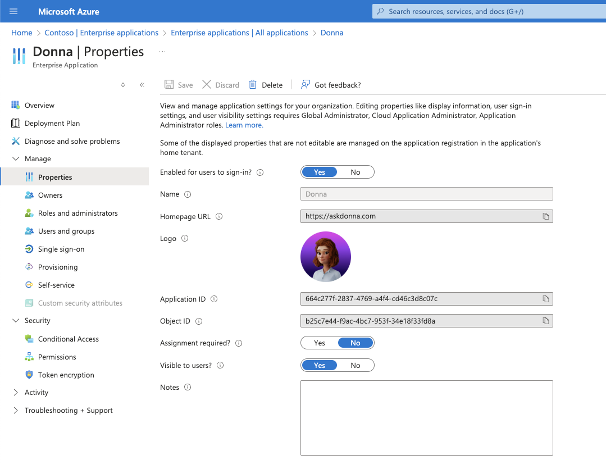
Task: Set Visible to users to No
Action: (x=355, y=366)
